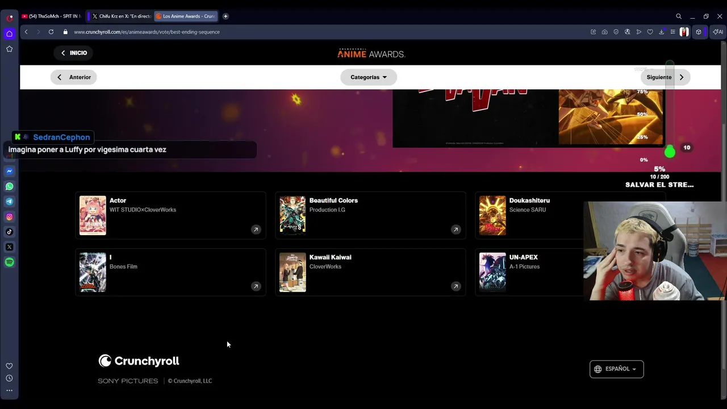
Task: Open browsing history clock in the sidebar
Action: (x=9, y=378)
